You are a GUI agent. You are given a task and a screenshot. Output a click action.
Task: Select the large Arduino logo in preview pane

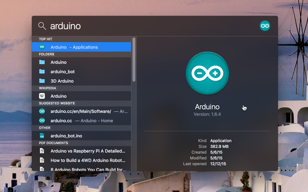[x=207, y=73]
